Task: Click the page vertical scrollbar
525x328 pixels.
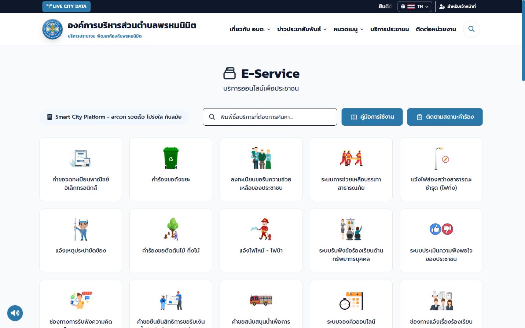Action: (523, 40)
